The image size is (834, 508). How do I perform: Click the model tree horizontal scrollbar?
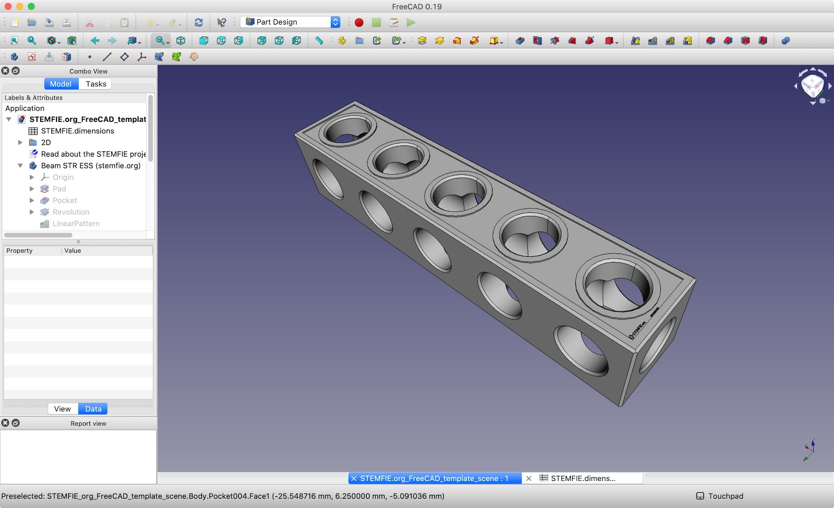click(x=38, y=235)
